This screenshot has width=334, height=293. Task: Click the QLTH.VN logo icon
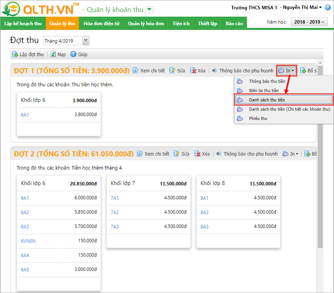click(x=11, y=9)
